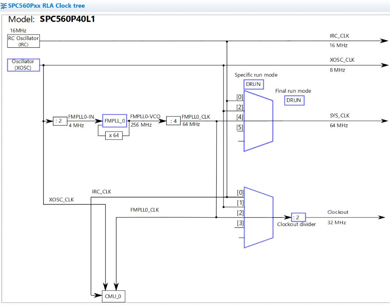Click the FMPLL_0 block
This screenshot has width=390, height=305.
115,121
